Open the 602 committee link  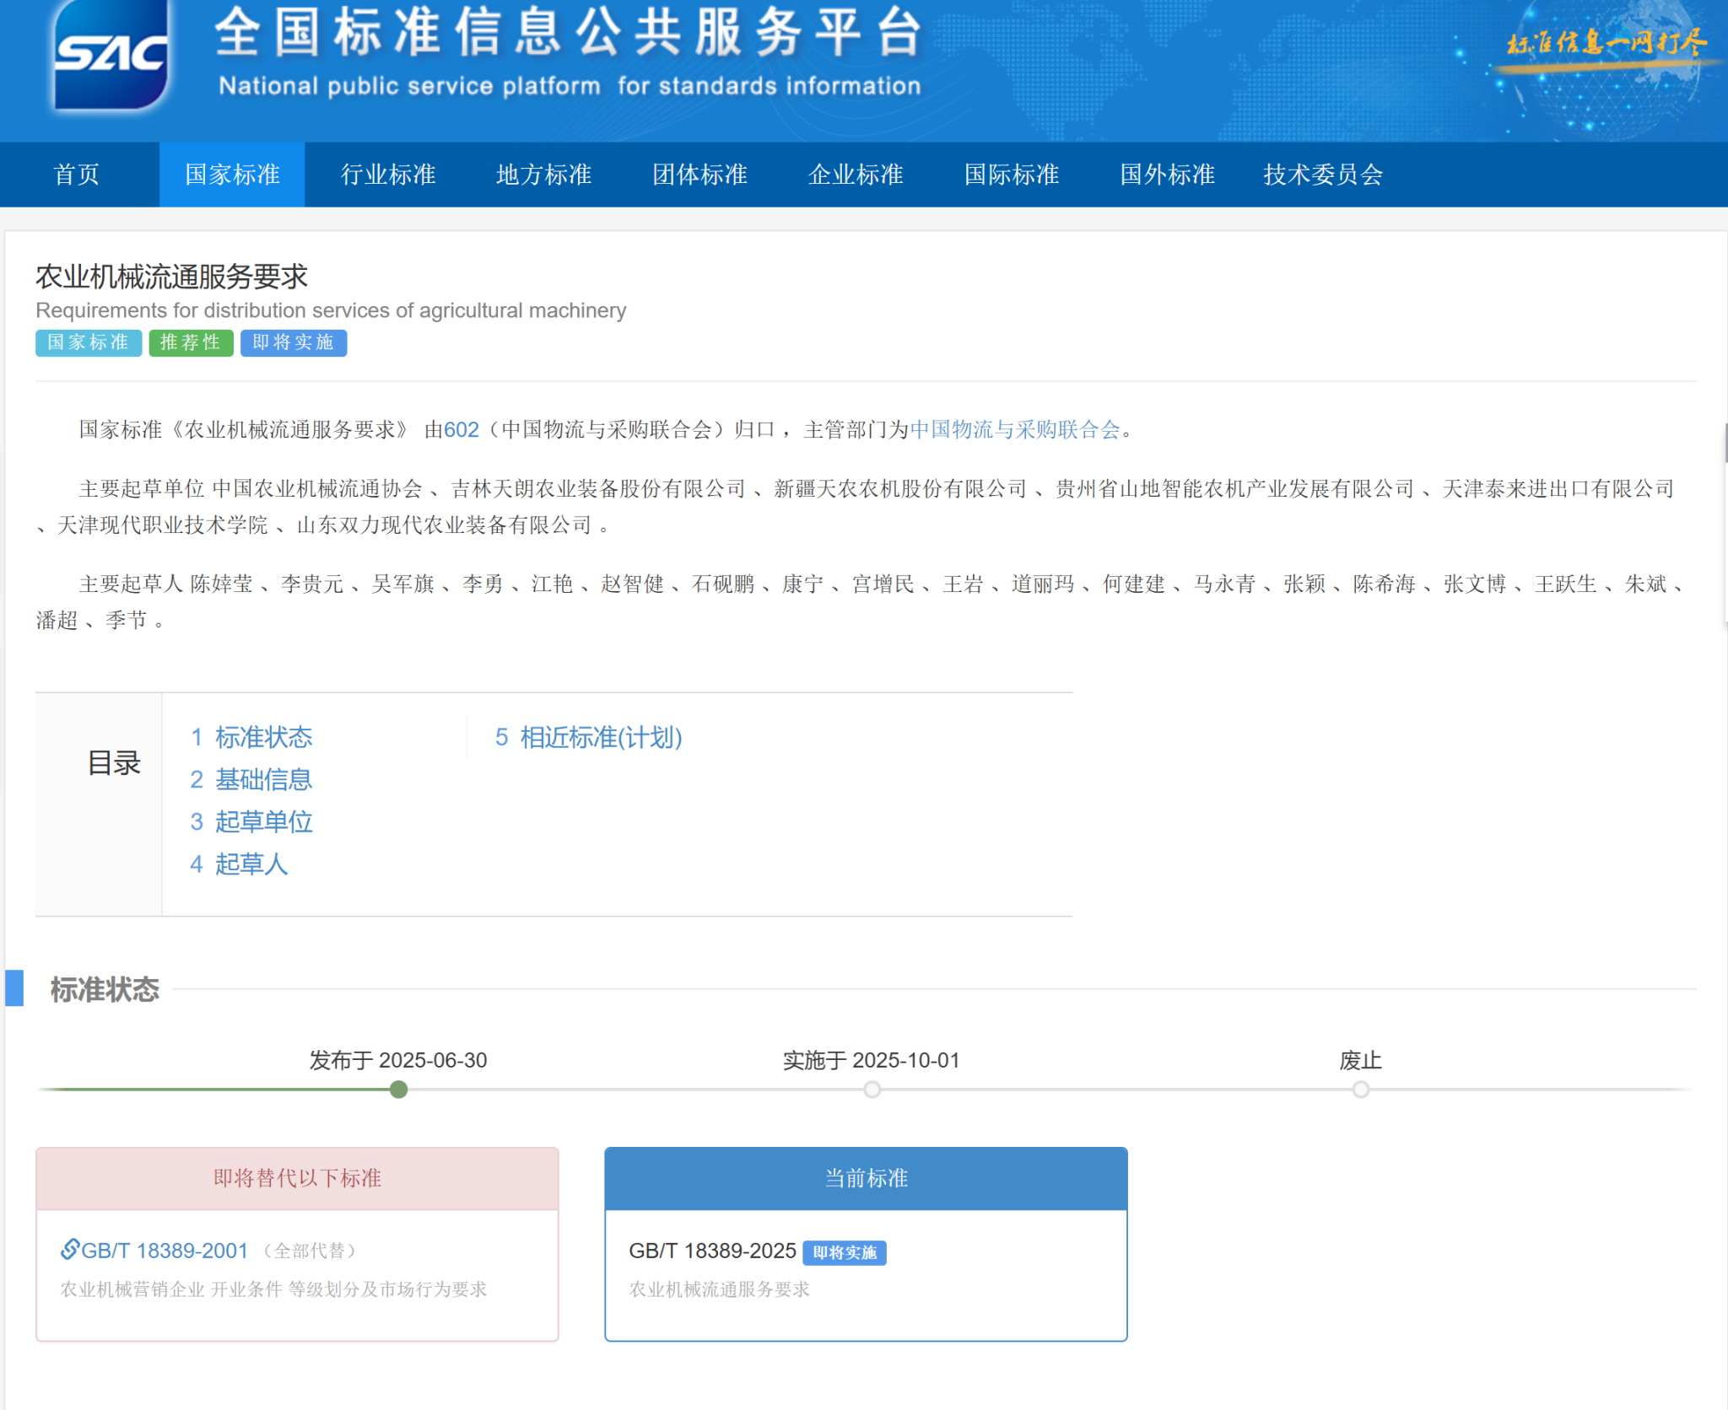click(x=462, y=430)
